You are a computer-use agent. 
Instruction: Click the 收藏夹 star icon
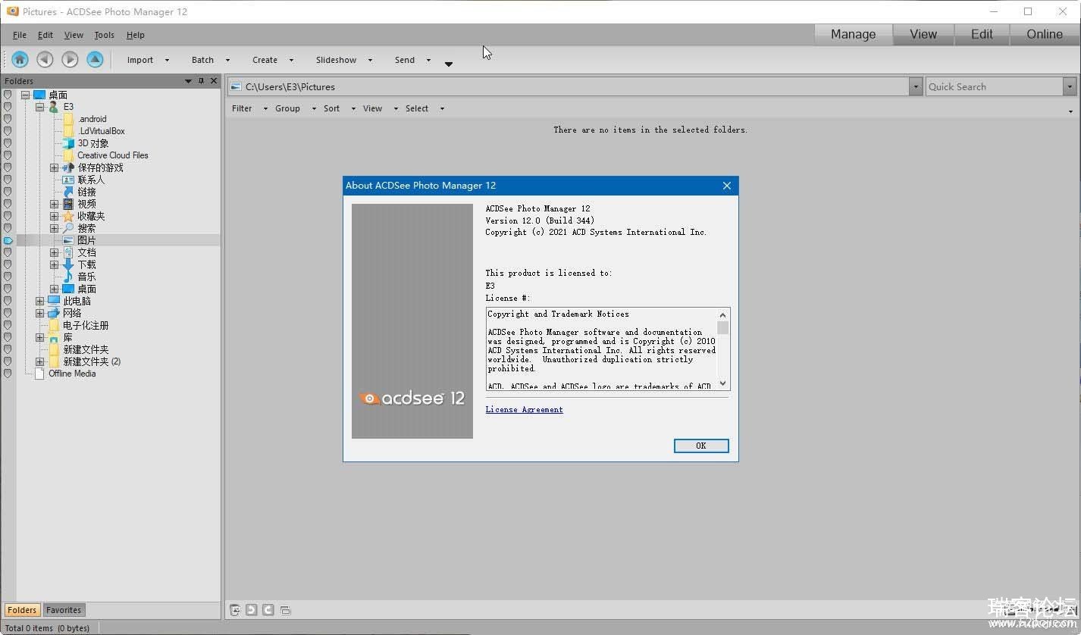click(68, 216)
